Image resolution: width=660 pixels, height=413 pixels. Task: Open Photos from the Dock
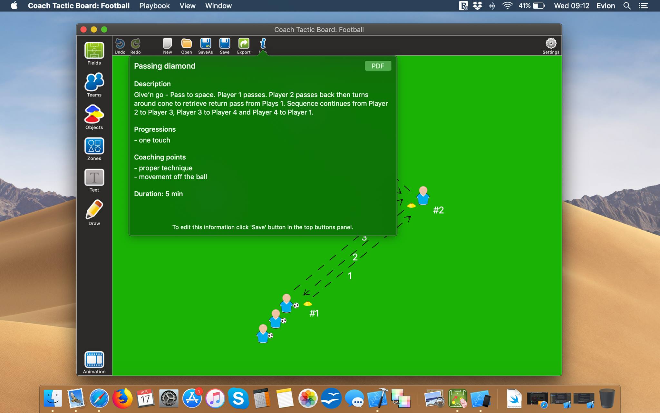click(308, 398)
